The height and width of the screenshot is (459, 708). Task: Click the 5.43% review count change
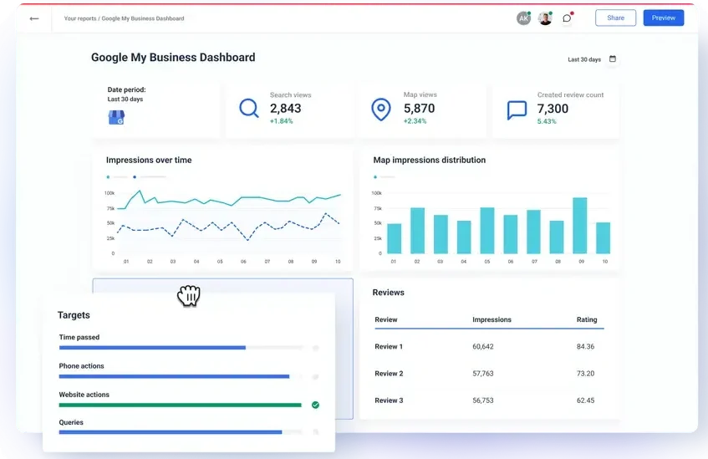pyautogui.click(x=547, y=121)
